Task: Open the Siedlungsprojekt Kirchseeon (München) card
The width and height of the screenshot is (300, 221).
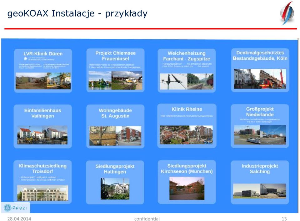Action: click(x=187, y=182)
